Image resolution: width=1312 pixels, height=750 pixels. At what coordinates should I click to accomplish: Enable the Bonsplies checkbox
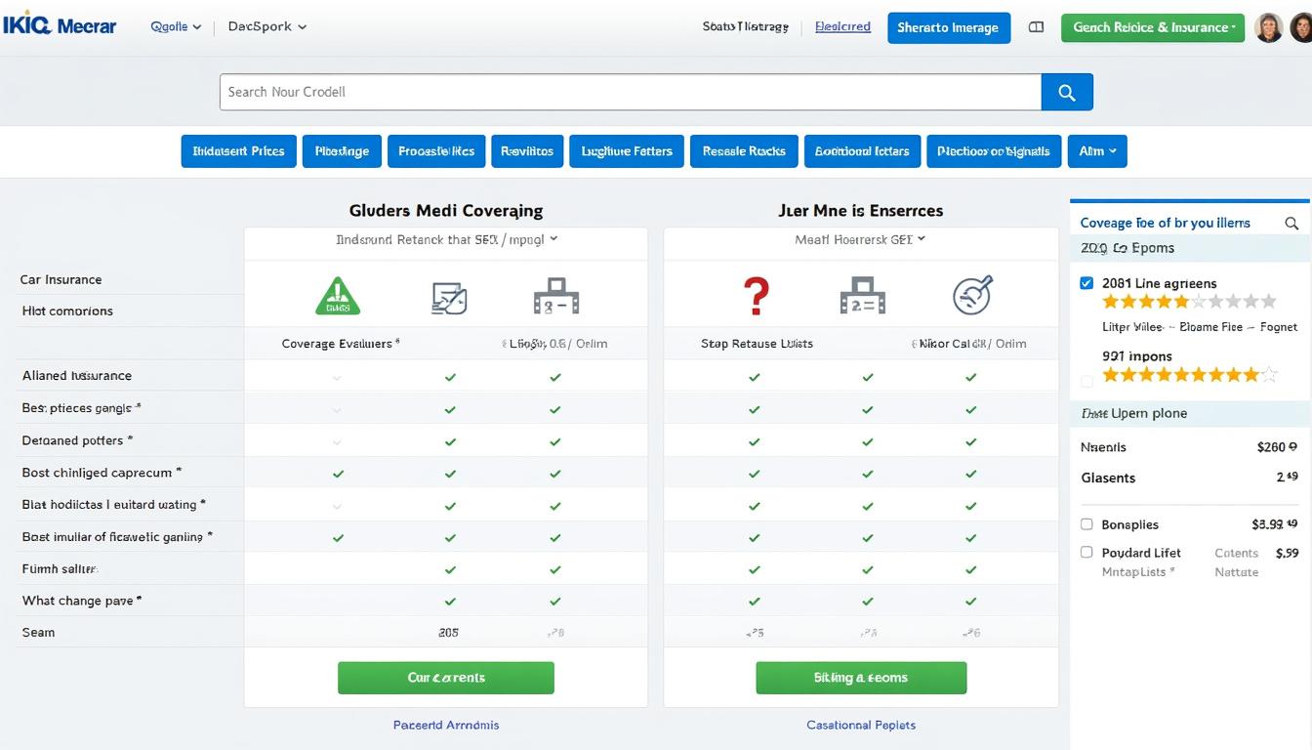pyautogui.click(x=1086, y=524)
